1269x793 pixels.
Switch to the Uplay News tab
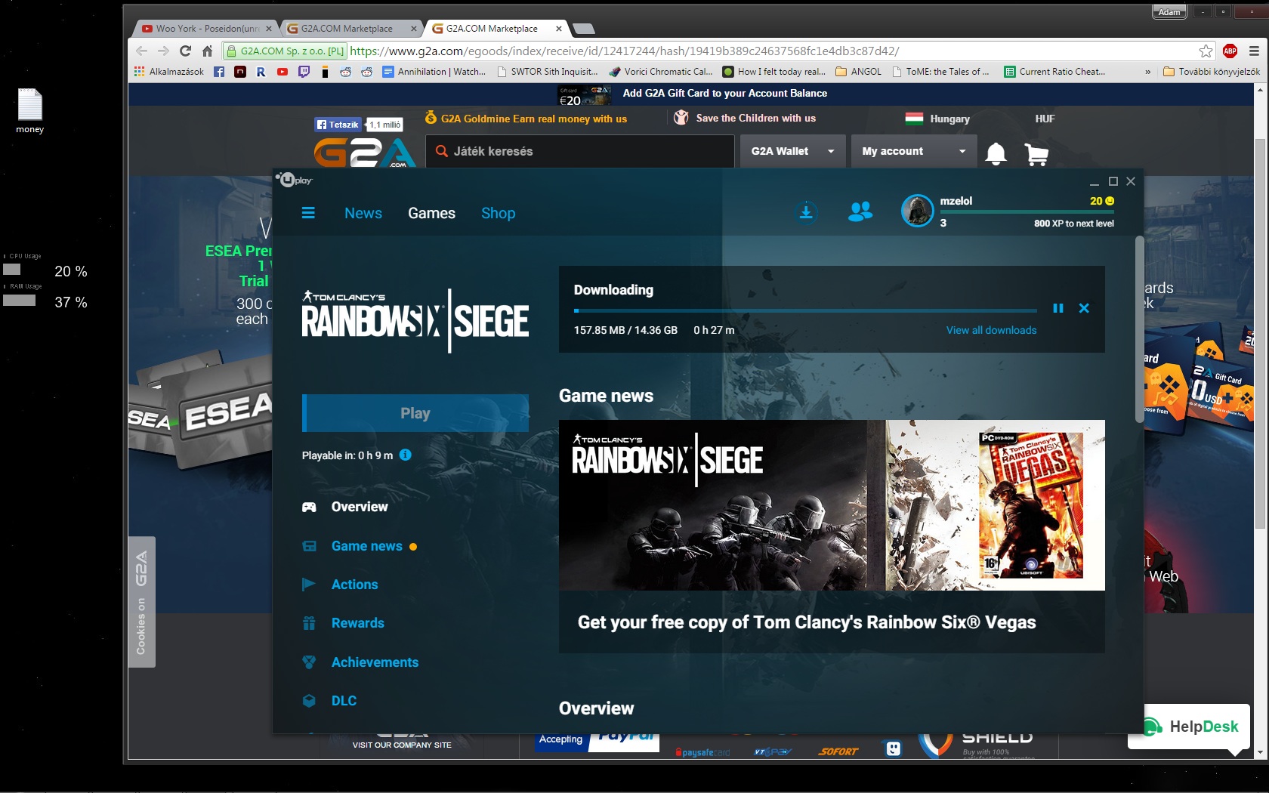click(363, 213)
